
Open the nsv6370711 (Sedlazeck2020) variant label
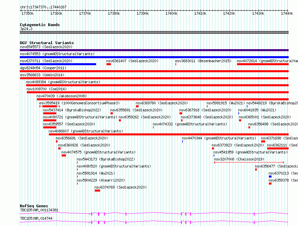click(x=46, y=61)
